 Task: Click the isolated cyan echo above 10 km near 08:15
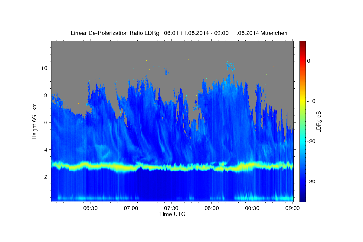click(x=231, y=66)
